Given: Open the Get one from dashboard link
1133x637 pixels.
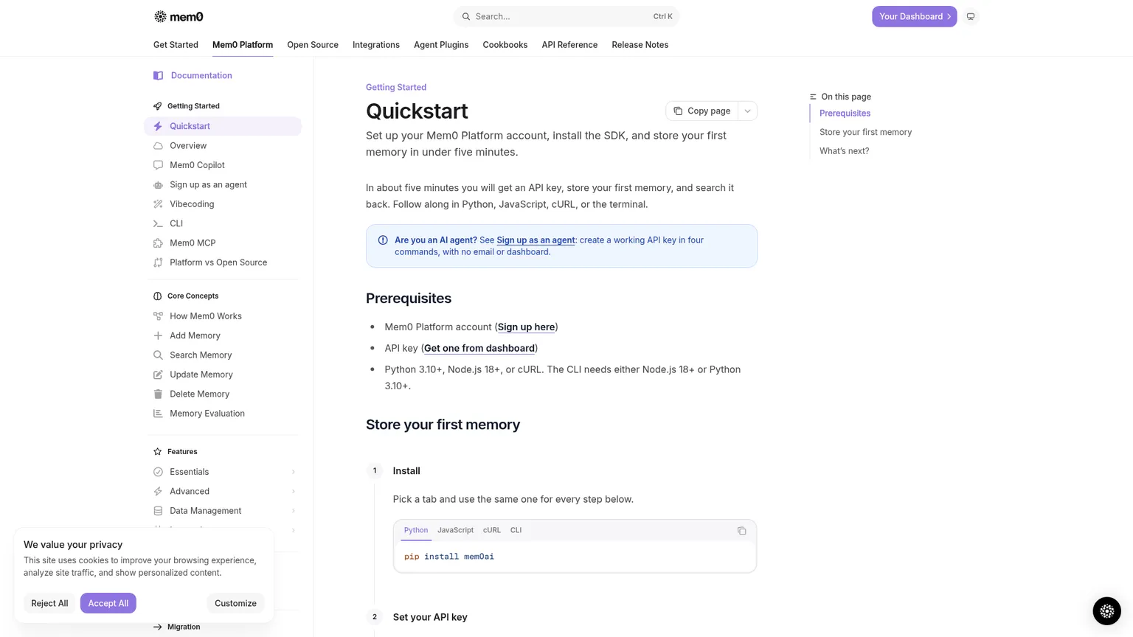Looking at the screenshot, I should click(x=479, y=349).
